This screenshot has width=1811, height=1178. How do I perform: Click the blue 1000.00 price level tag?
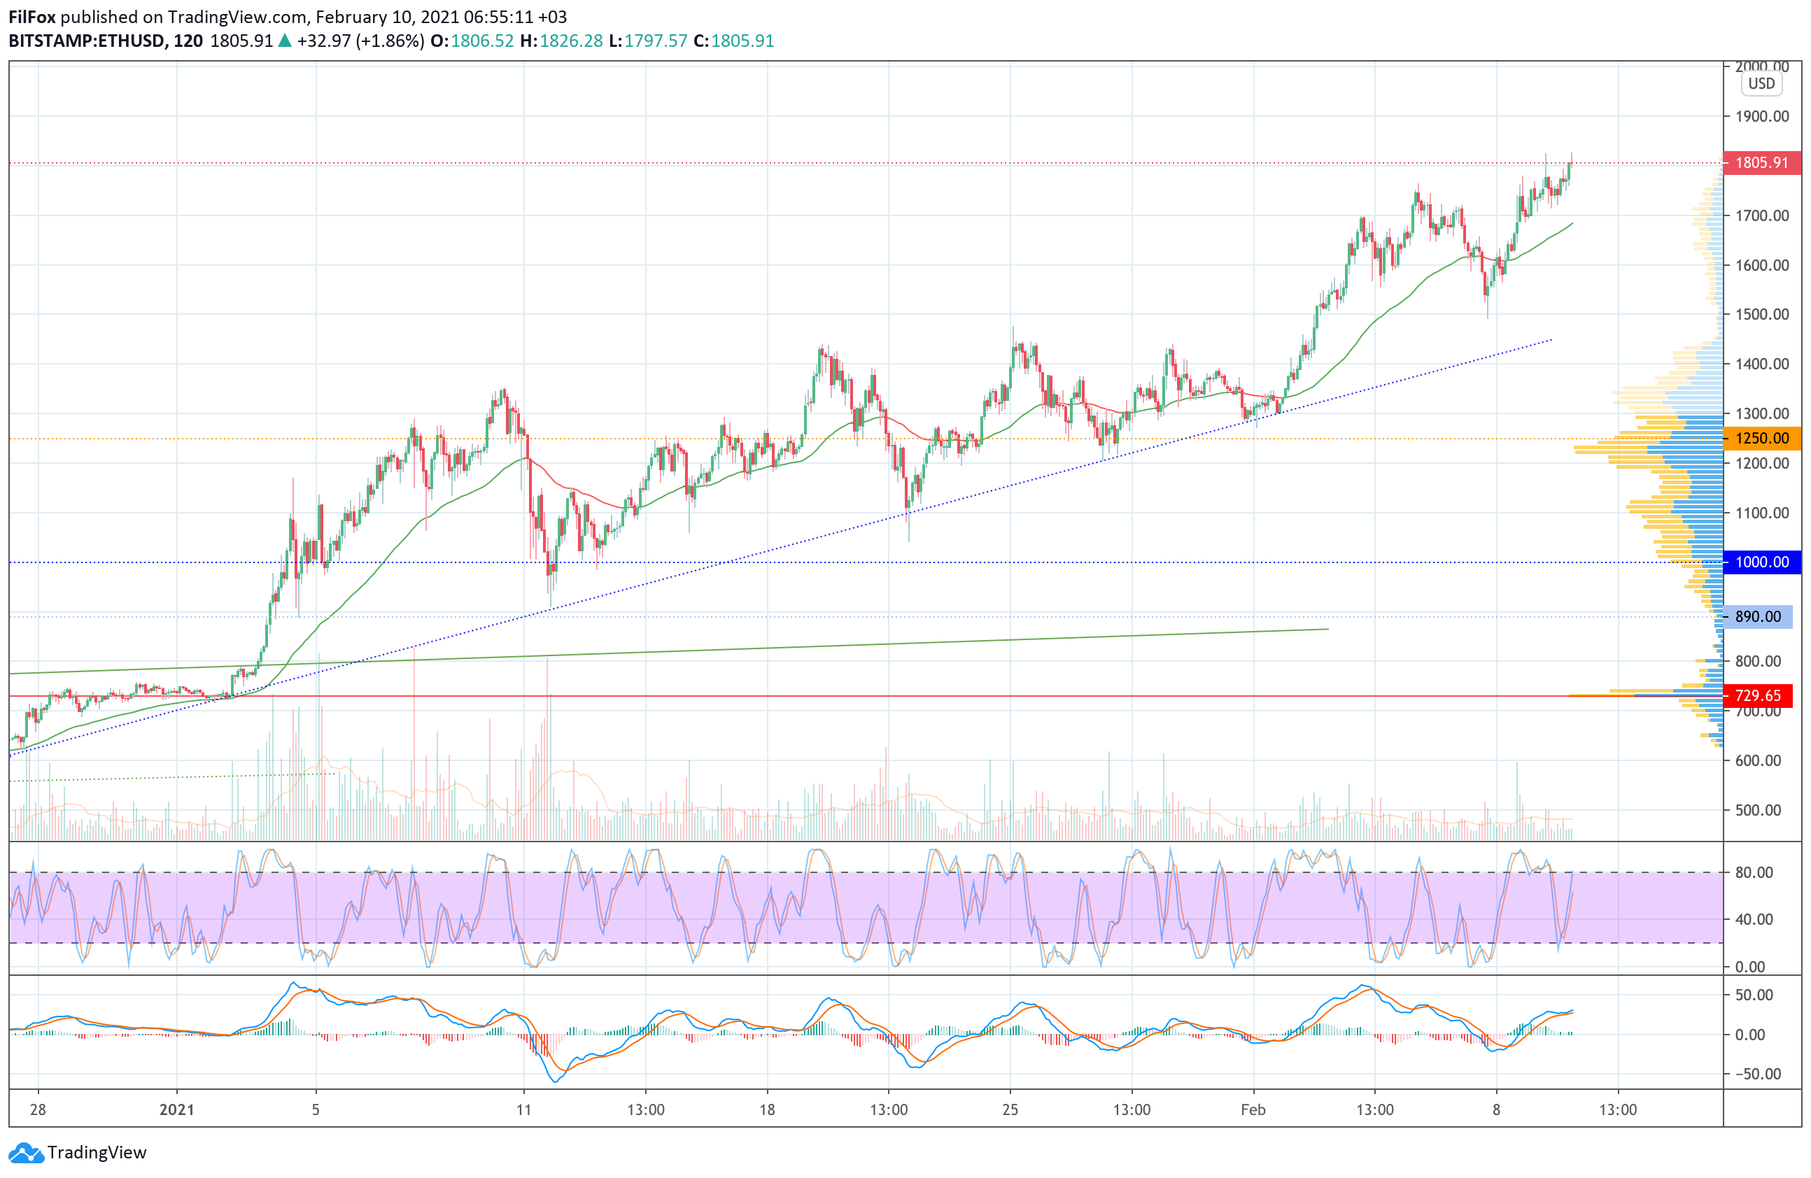click(1761, 562)
